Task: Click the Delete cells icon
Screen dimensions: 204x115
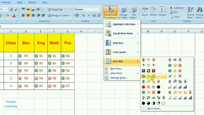Action: coord(153,10)
